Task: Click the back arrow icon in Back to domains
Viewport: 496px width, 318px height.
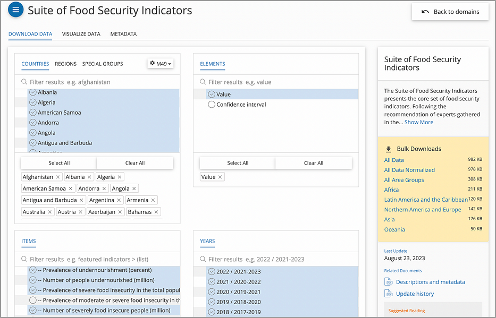Action: click(x=425, y=12)
